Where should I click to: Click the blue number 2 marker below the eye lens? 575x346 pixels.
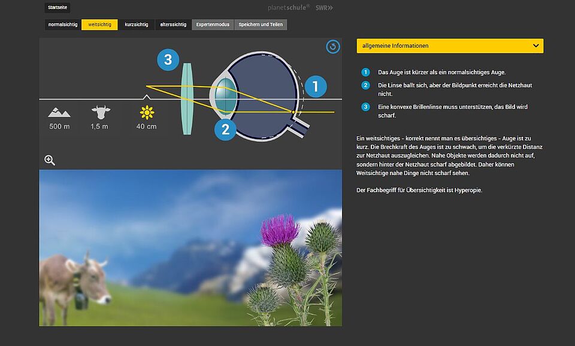coord(225,129)
